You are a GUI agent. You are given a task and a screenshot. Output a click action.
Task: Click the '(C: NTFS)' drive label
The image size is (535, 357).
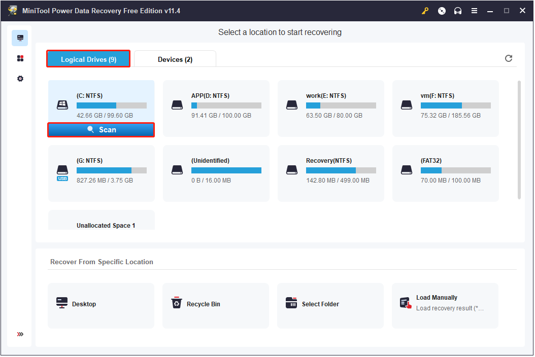(x=89, y=96)
